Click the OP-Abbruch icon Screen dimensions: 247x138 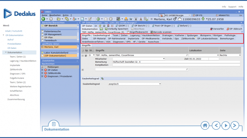(x=228, y=29)
